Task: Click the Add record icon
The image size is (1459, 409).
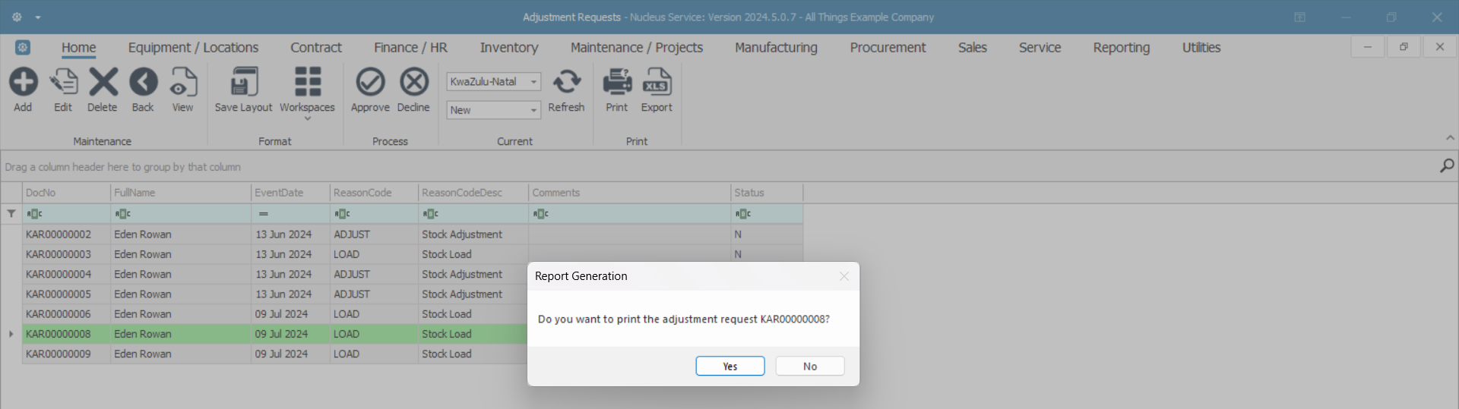Action: point(23,82)
